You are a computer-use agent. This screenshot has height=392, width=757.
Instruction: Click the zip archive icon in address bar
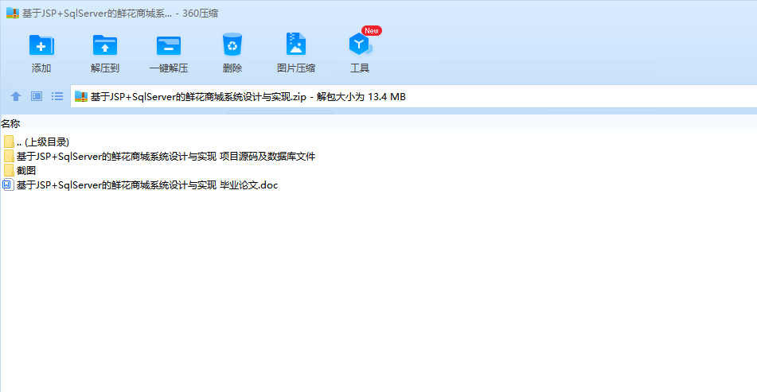(x=81, y=97)
